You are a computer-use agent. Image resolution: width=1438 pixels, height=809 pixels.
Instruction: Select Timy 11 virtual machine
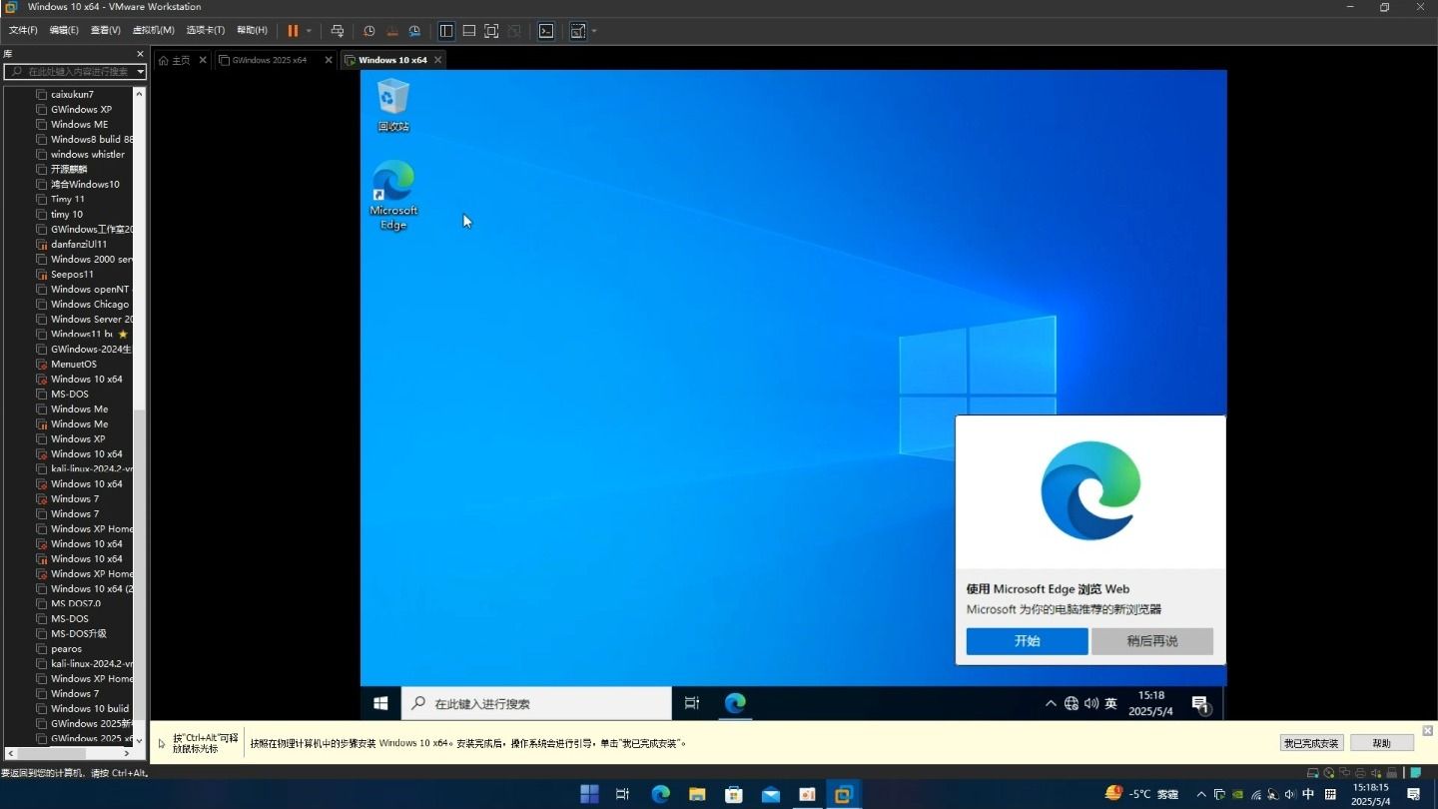(x=68, y=200)
